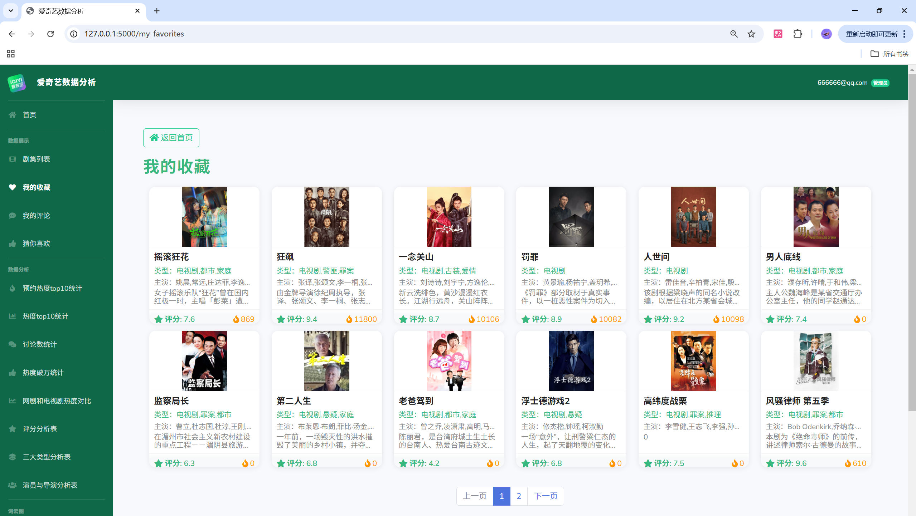Open the browser extensions puzzle icon

[798, 34]
